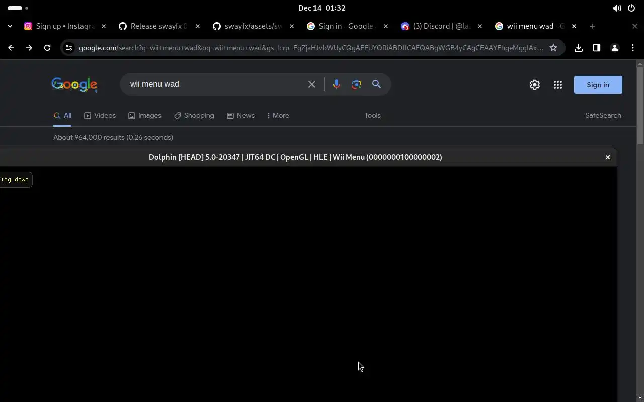Screen dimensions: 644x402
Task: Go back using the browser back arrow
Action: pos(11,48)
